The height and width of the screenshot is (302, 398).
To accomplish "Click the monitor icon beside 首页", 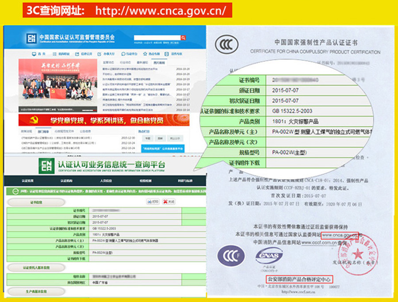I will point(34,54).
